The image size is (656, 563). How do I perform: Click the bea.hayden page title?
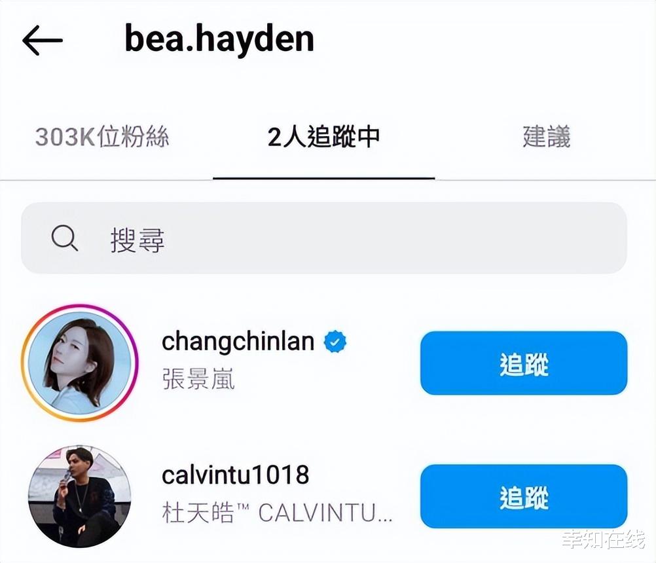point(219,39)
